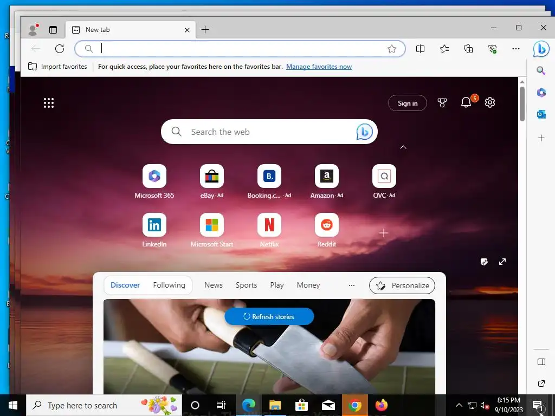Open the Edge profile icon

(x=33, y=30)
